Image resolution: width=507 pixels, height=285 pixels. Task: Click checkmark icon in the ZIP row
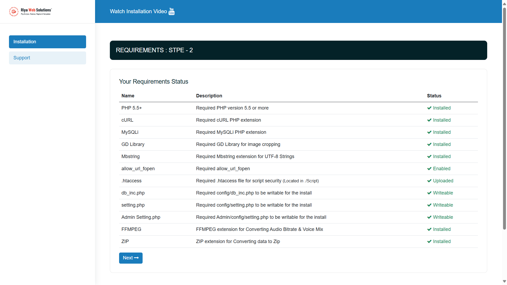pyautogui.click(x=429, y=241)
